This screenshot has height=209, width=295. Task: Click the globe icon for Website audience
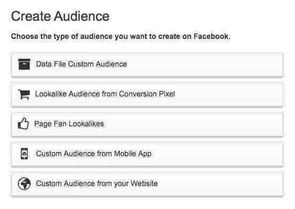pos(24,183)
